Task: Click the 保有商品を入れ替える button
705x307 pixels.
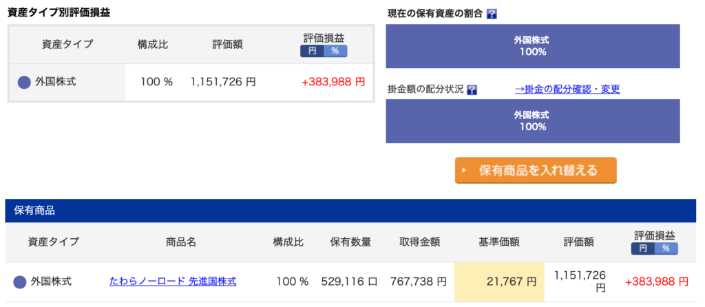Action: 536,170
